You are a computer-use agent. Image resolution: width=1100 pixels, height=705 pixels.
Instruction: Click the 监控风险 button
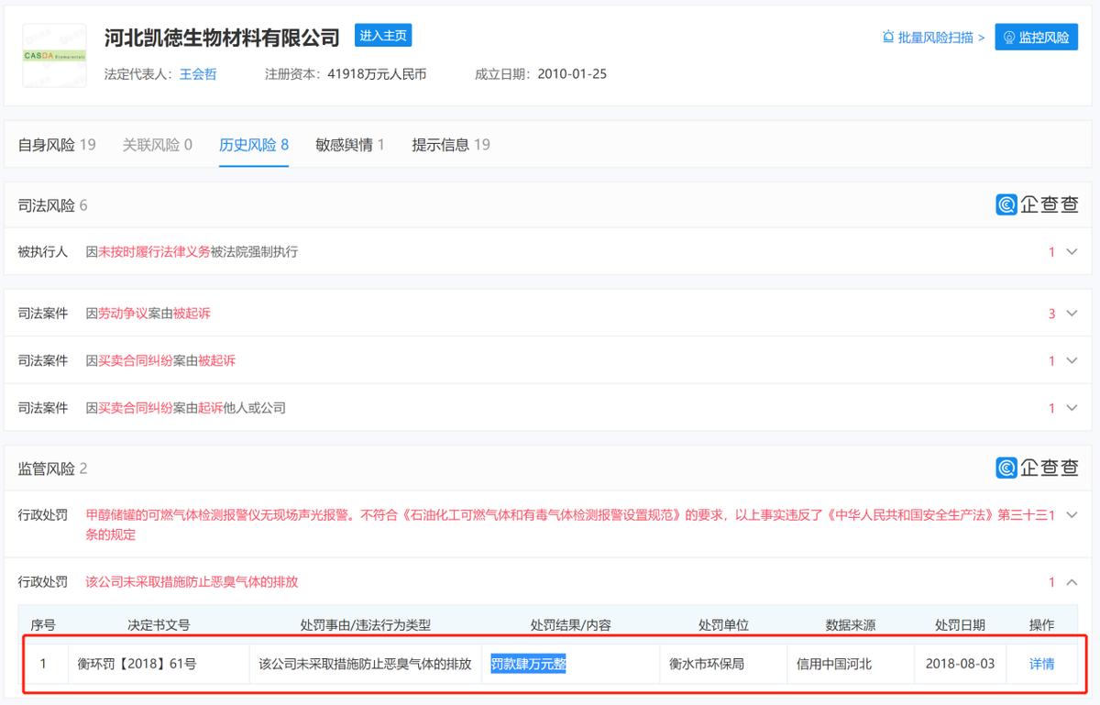tap(1036, 38)
